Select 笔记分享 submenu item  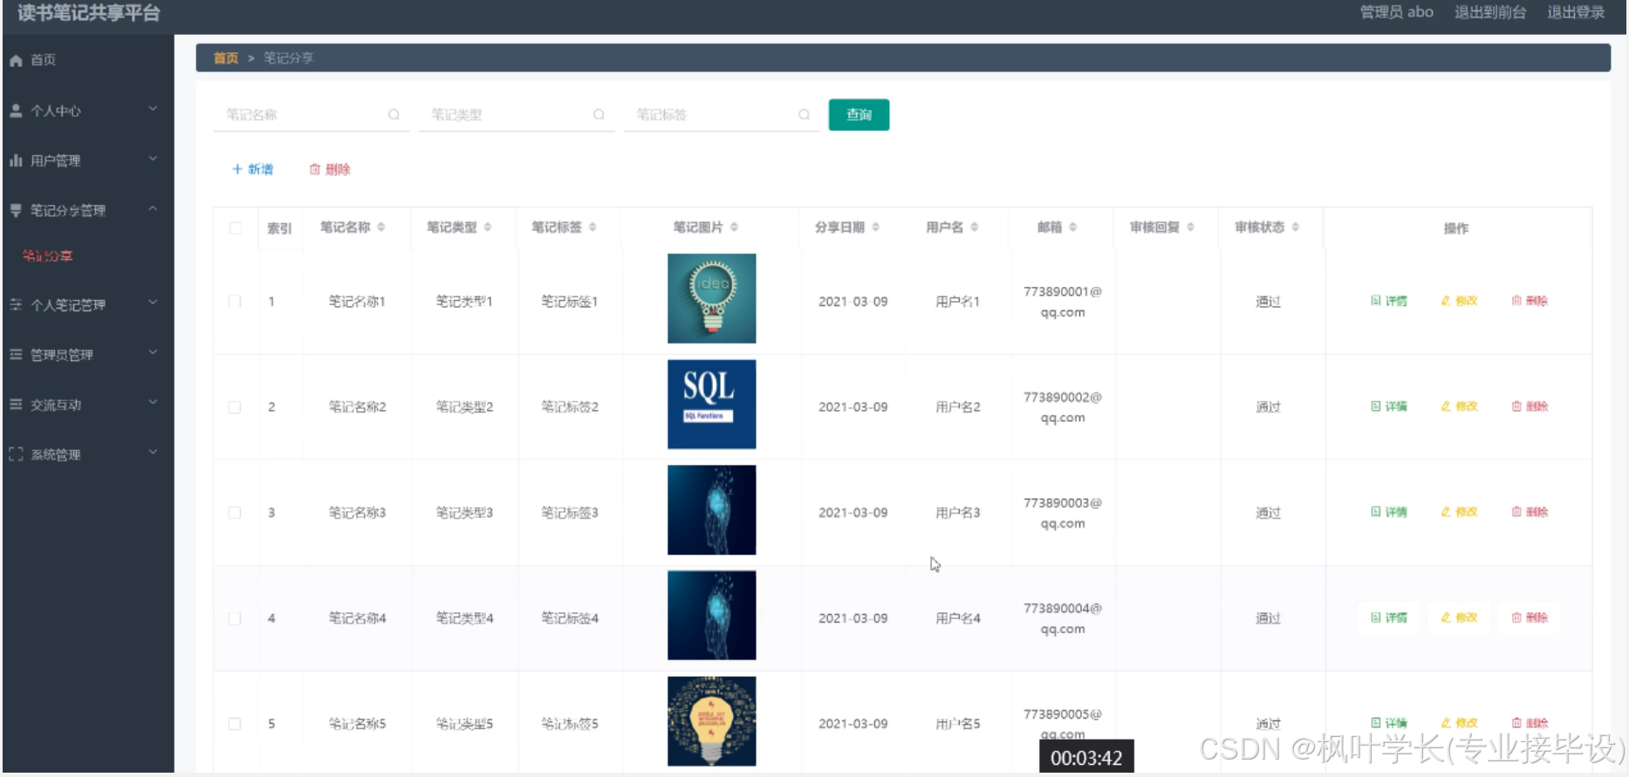tap(47, 256)
